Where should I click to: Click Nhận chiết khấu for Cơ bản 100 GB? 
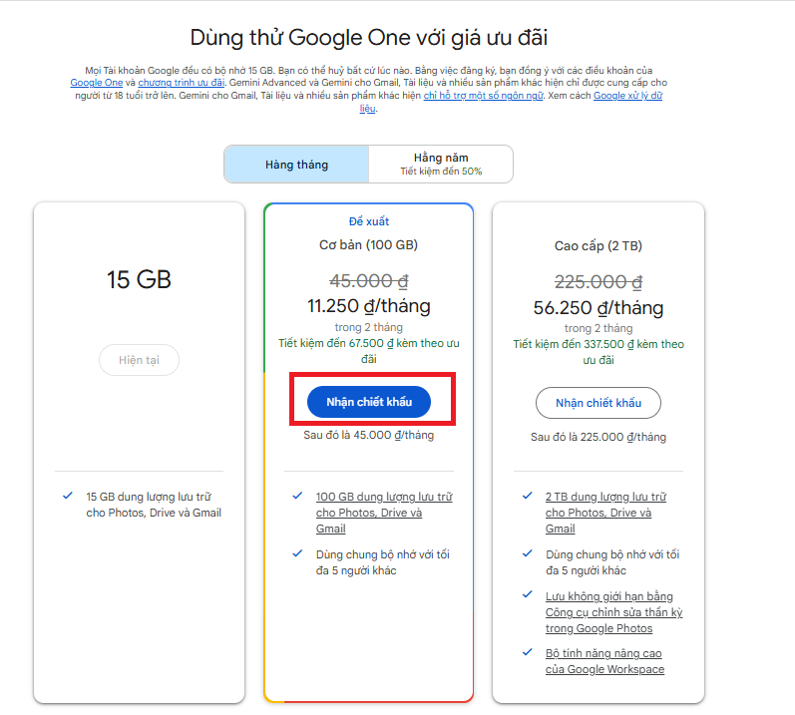coord(369,402)
